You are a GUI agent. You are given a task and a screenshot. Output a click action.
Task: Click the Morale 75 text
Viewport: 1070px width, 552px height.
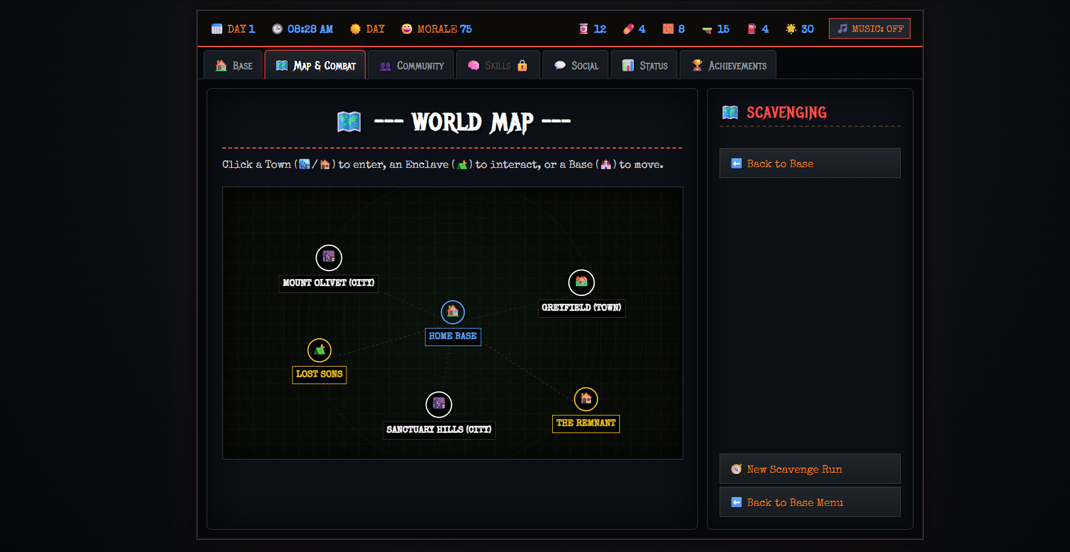445,29
